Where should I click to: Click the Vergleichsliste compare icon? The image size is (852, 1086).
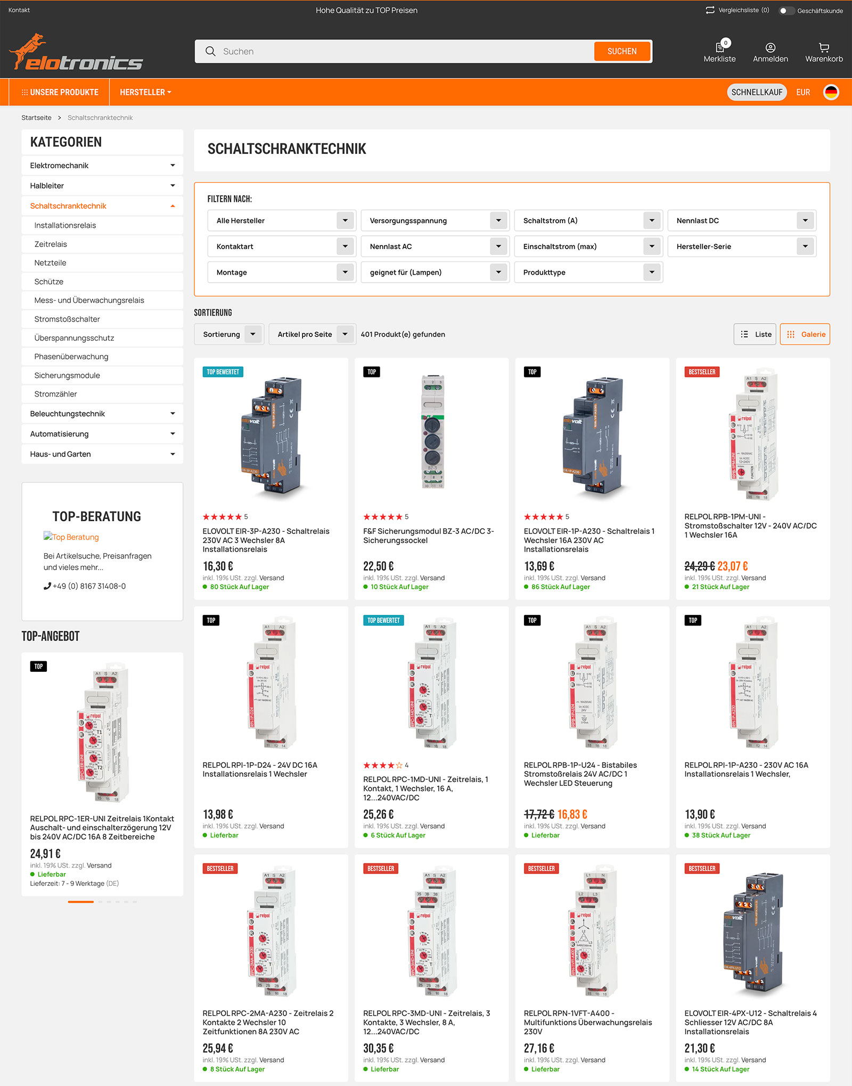pos(710,10)
